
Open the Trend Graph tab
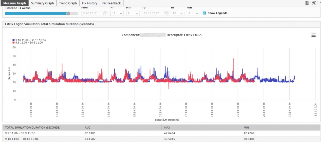click(x=68, y=3)
